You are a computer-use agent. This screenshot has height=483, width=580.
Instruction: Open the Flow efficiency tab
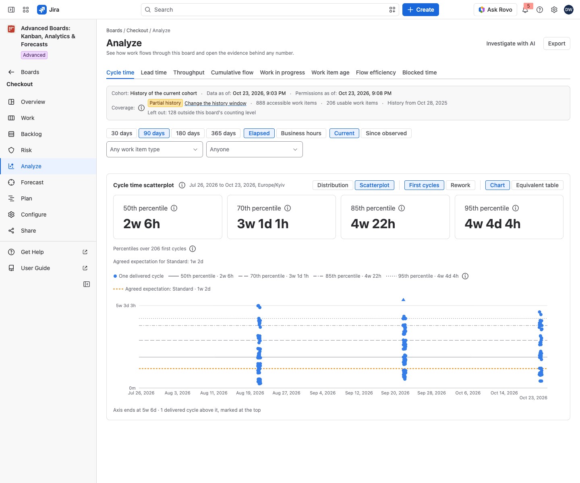[376, 72]
